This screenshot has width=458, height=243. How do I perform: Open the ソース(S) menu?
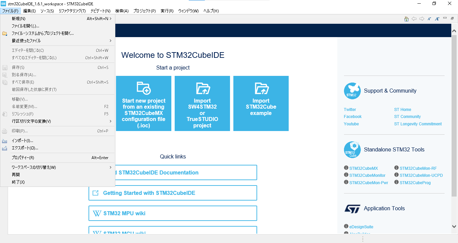point(47,11)
